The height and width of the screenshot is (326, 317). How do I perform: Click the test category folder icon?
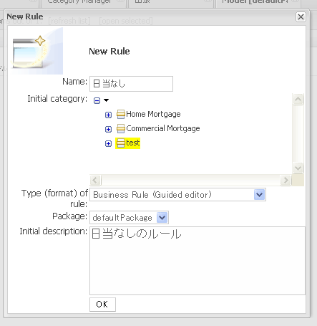pos(121,143)
